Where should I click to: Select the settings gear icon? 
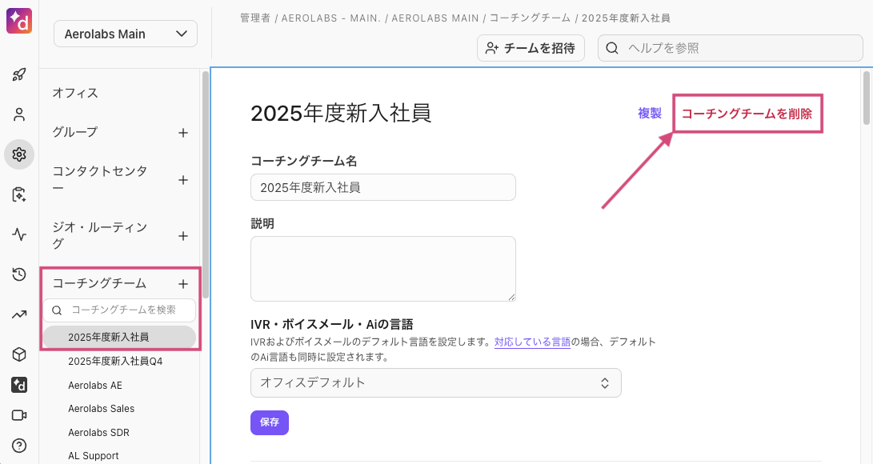(19, 154)
